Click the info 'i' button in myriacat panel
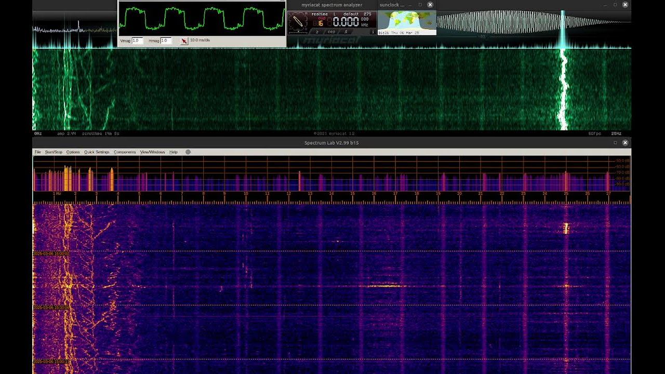This screenshot has width=665, height=374. [x=373, y=32]
